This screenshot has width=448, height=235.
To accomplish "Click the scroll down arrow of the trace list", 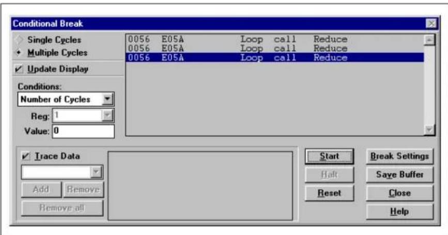I will point(429,130).
